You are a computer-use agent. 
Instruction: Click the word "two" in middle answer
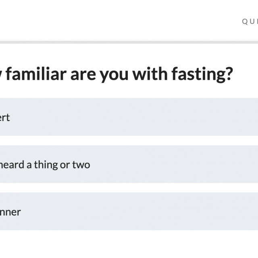pyautogui.click(x=81, y=164)
